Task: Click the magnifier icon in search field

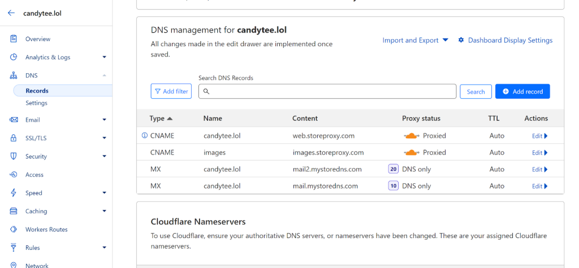Action: tap(206, 91)
